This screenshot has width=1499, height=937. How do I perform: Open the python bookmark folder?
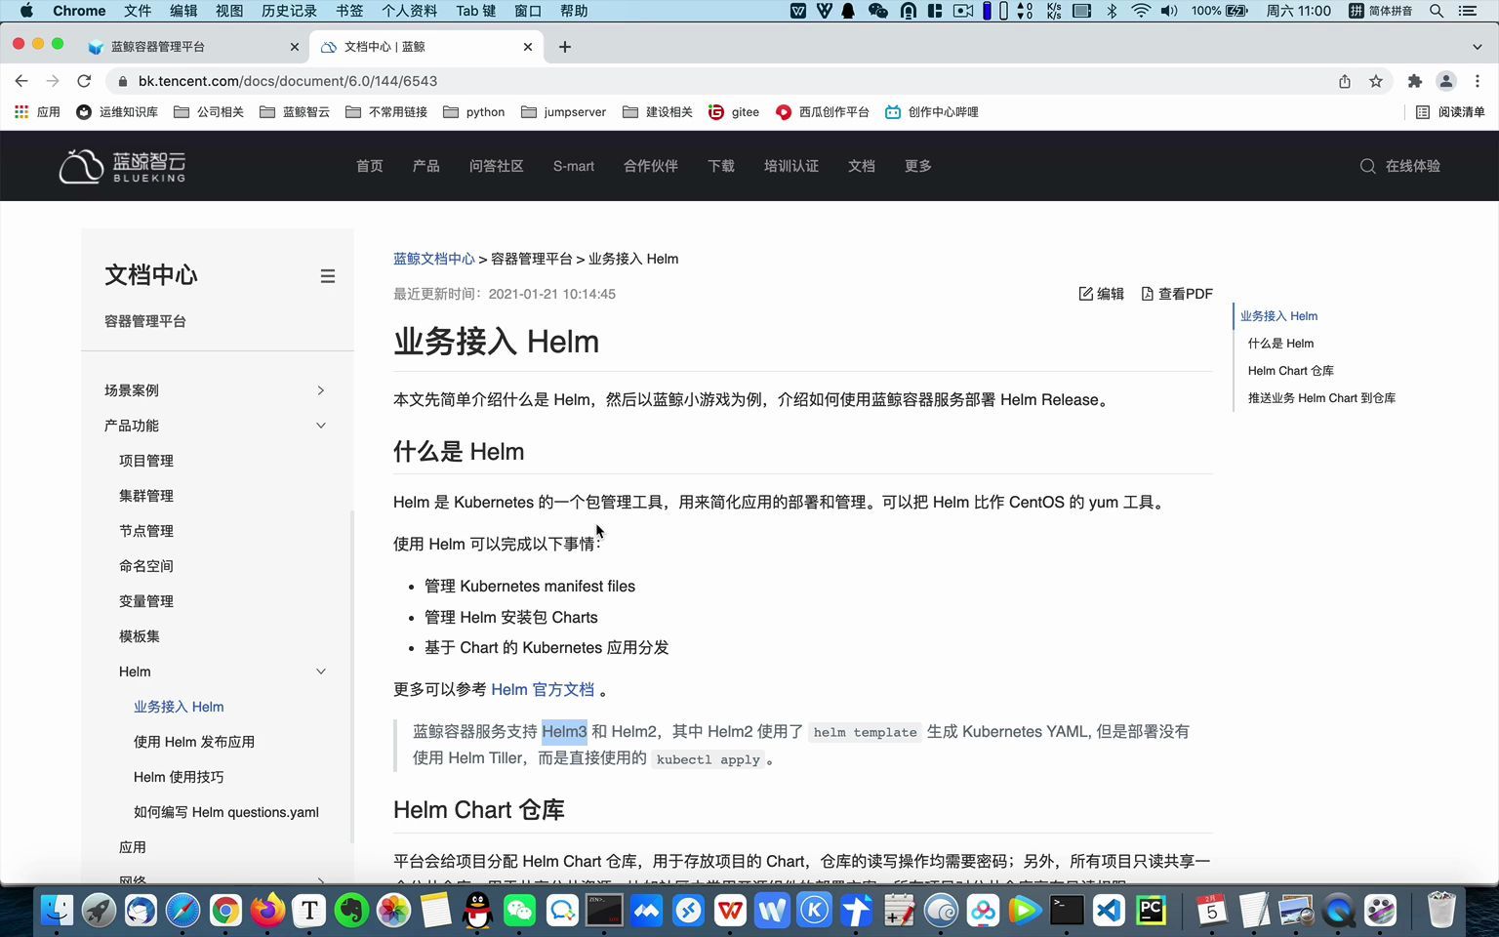click(x=474, y=112)
